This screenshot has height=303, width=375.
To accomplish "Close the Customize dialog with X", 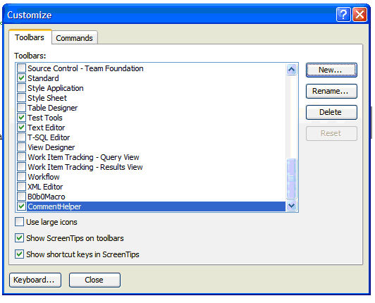I will [x=359, y=14].
